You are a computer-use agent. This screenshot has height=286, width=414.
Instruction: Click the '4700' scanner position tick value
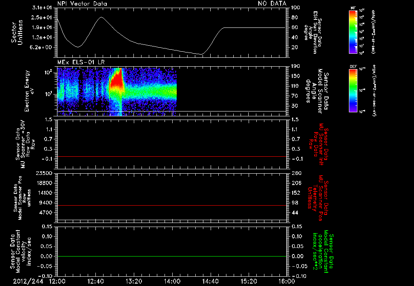point(46,212)
